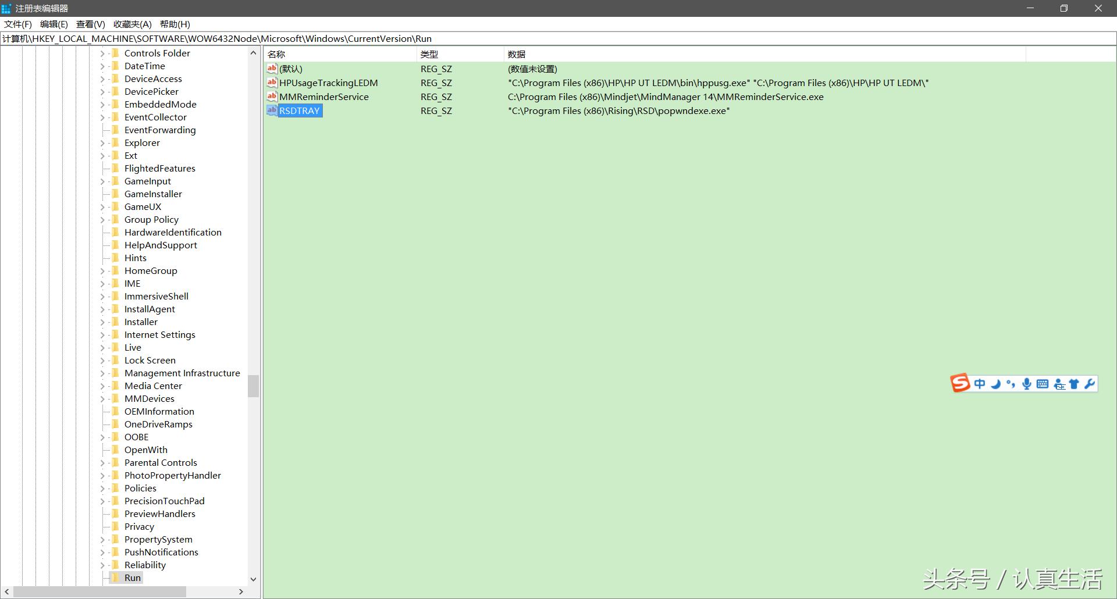1117x599 pixels.
Task: Select the PushNotifications key label
Action: pyautogui.click(x=161, y=552)
